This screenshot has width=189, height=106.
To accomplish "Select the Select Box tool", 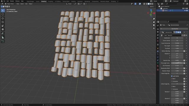I will pos(3,11).
